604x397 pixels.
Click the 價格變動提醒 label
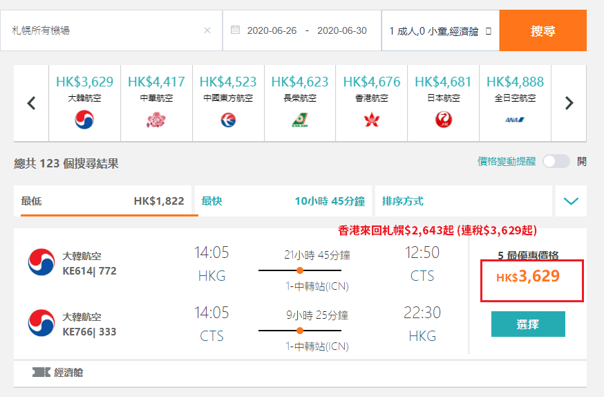click(507, 161)
